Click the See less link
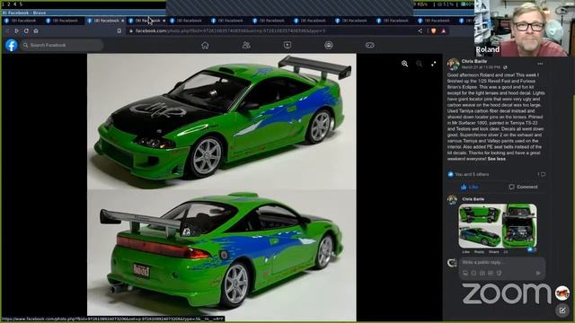This screenshot has height=323, width=575. [497, 159]
